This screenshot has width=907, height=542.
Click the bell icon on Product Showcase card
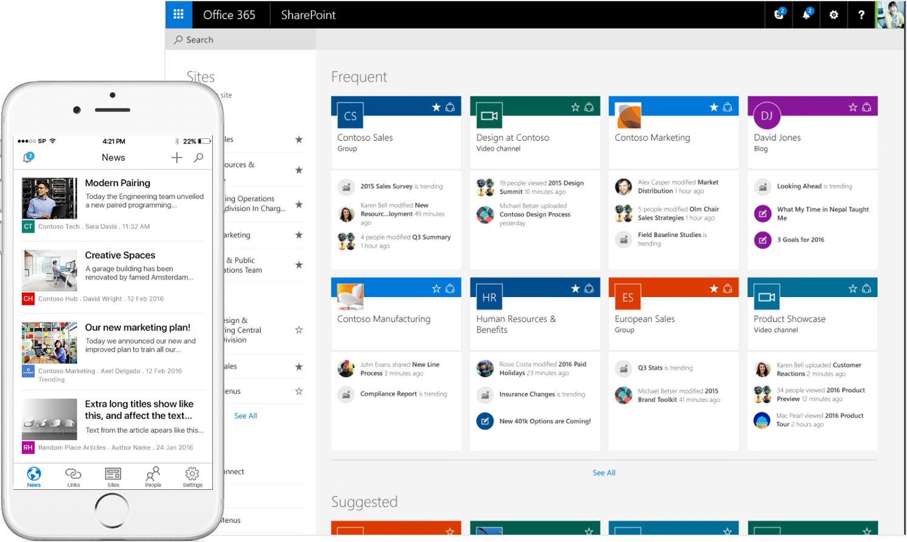click(x=867, y=289)
